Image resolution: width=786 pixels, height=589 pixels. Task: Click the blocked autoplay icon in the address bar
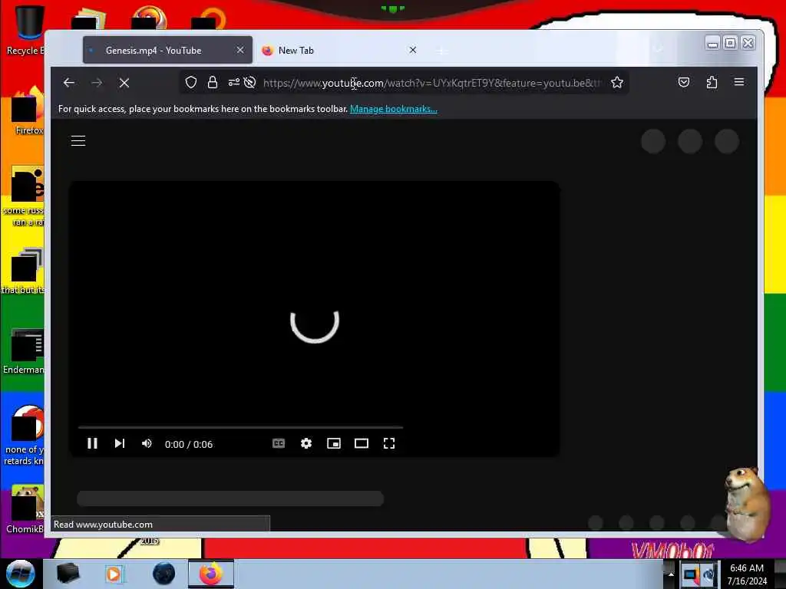click(x=249, y=82)
